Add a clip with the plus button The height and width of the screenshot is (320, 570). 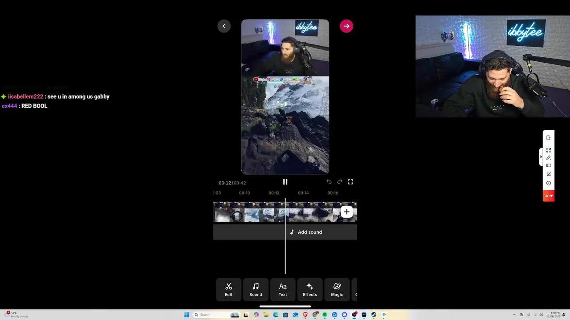pos(346,212)
